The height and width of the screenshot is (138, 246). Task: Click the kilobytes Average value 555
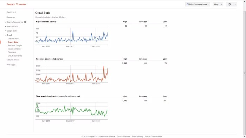pos(145,63)
